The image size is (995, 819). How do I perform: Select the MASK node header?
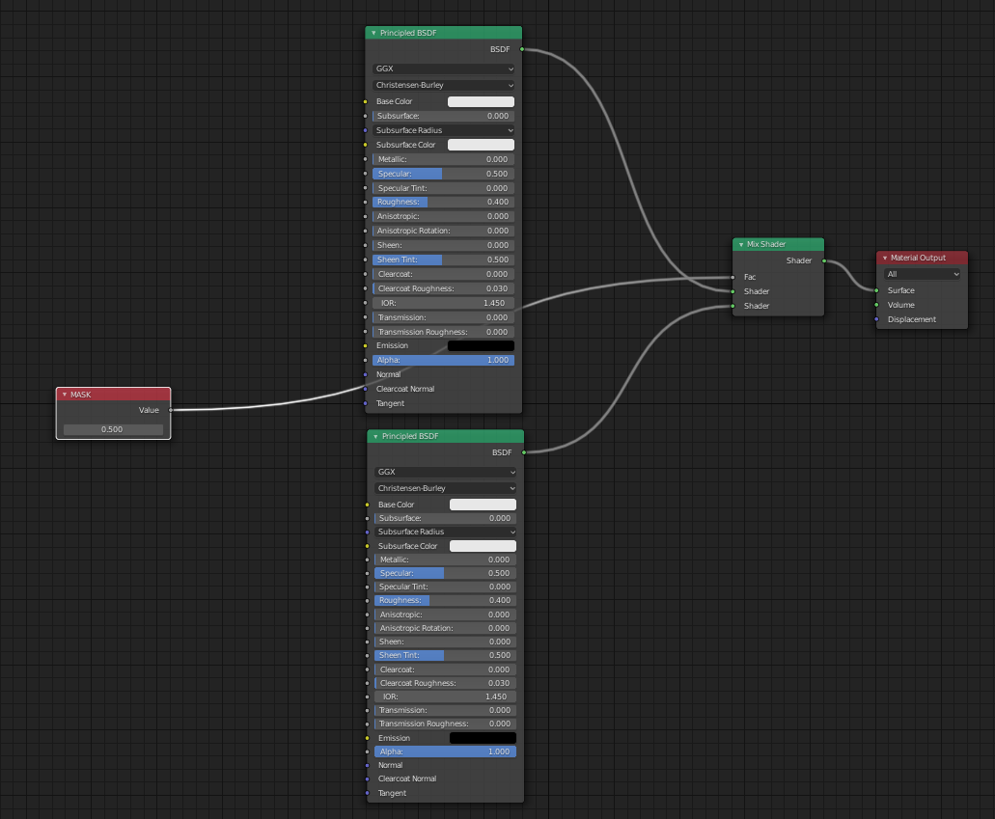point(114,395)
